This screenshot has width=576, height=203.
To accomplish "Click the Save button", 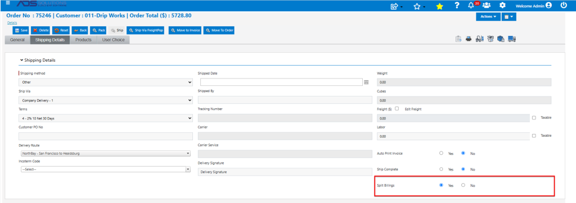I will 21,30.
